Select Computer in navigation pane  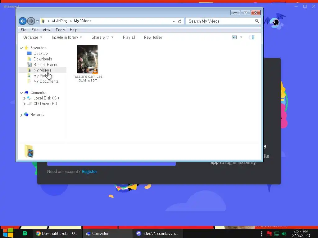[x=38, y=92]
